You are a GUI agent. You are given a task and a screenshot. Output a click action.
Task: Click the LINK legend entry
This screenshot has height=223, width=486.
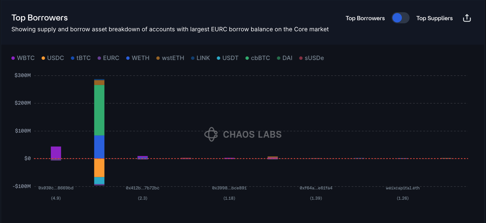click(200, 58)
